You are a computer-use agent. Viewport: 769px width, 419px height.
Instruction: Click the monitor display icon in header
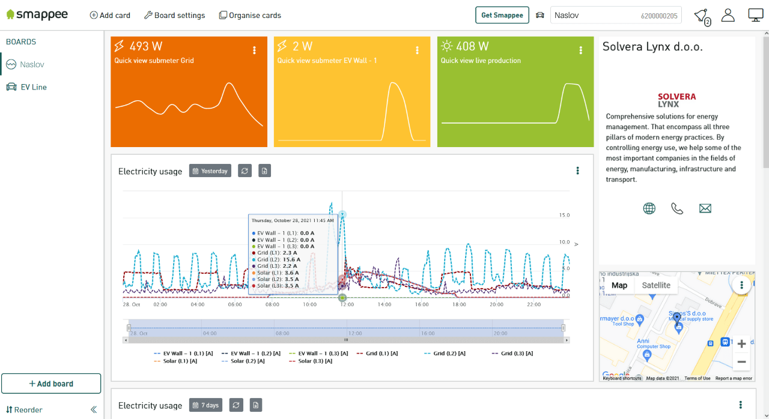pos(755,16)
